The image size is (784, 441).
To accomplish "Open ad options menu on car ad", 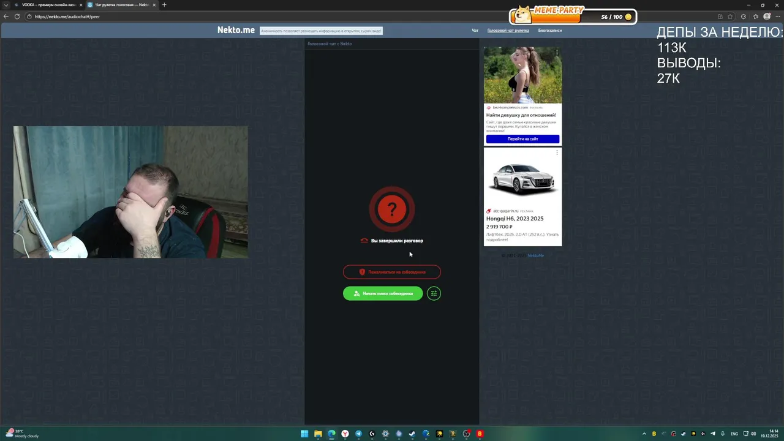I will pos(557,153).
